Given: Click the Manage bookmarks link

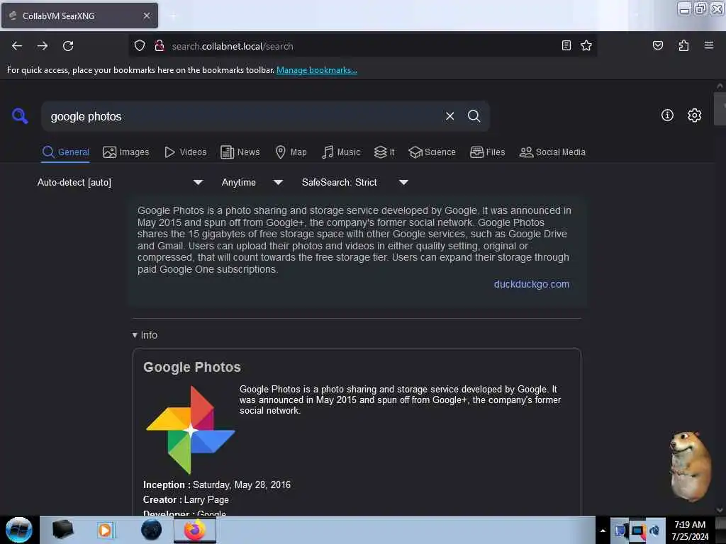Looking at the screenshot, I should pos(317,70).
